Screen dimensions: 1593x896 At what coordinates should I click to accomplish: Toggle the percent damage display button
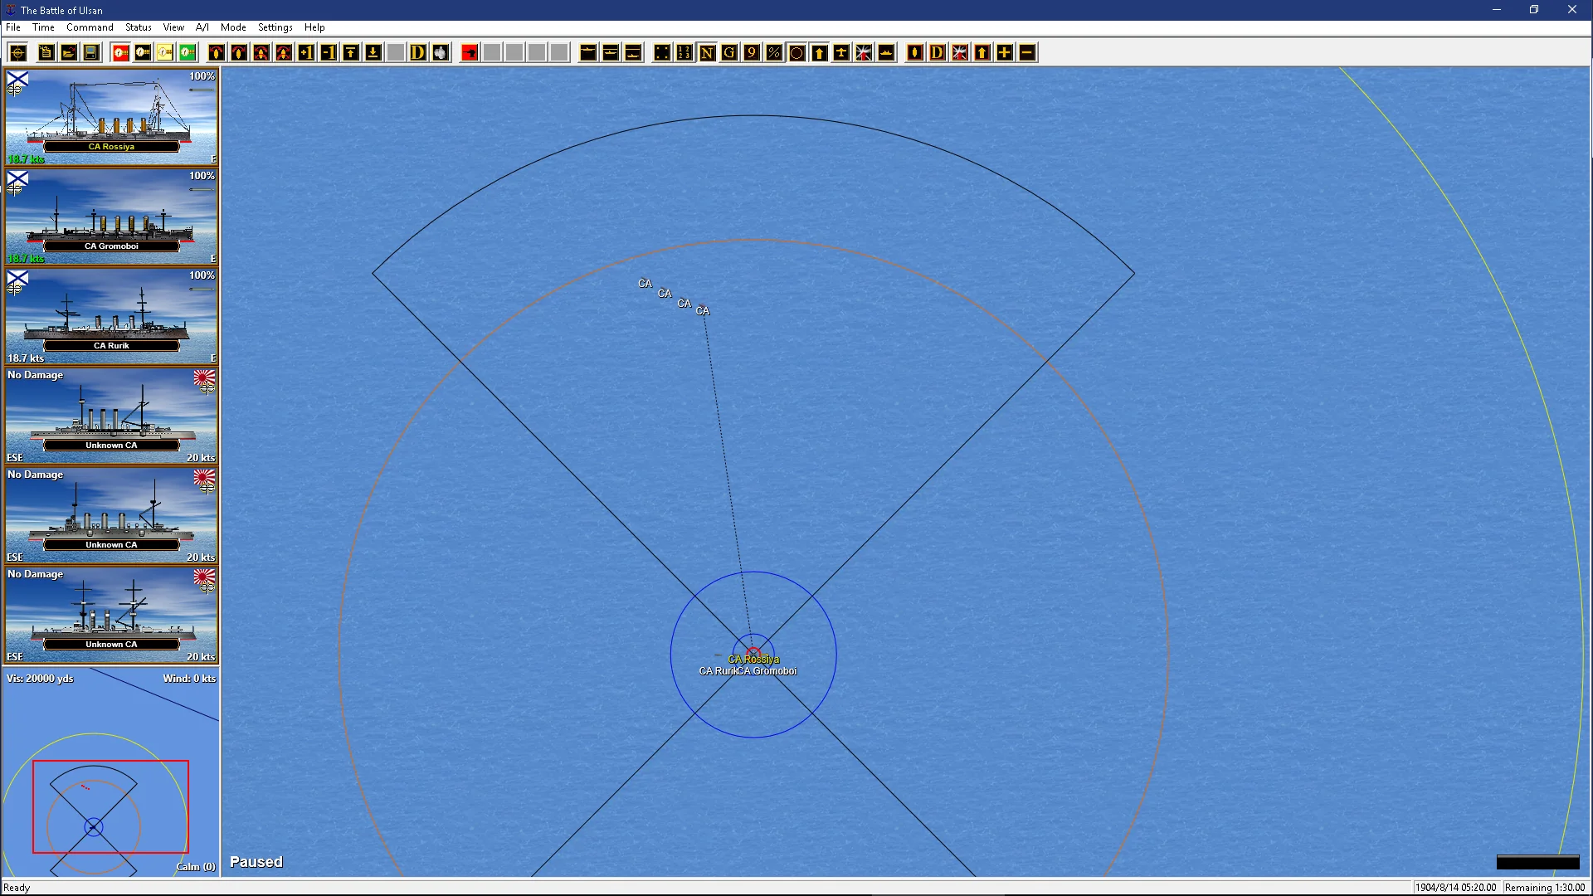tap(774, 53)
